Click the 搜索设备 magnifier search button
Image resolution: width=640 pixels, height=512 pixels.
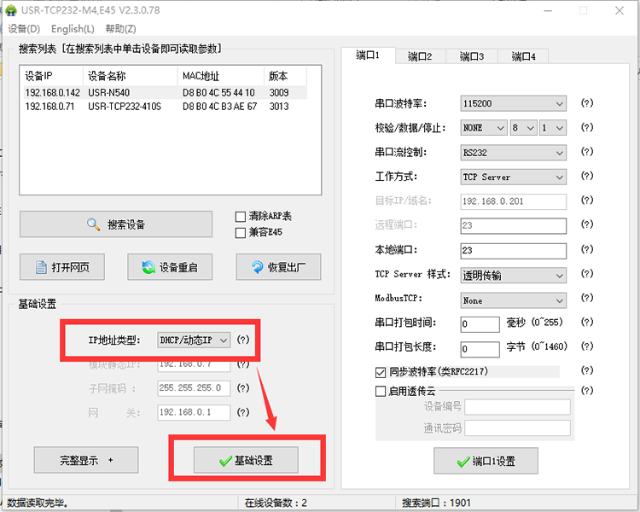click(116, 224)
